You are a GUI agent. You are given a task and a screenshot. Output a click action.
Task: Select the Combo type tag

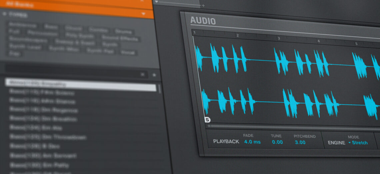[x=98, y=30]
